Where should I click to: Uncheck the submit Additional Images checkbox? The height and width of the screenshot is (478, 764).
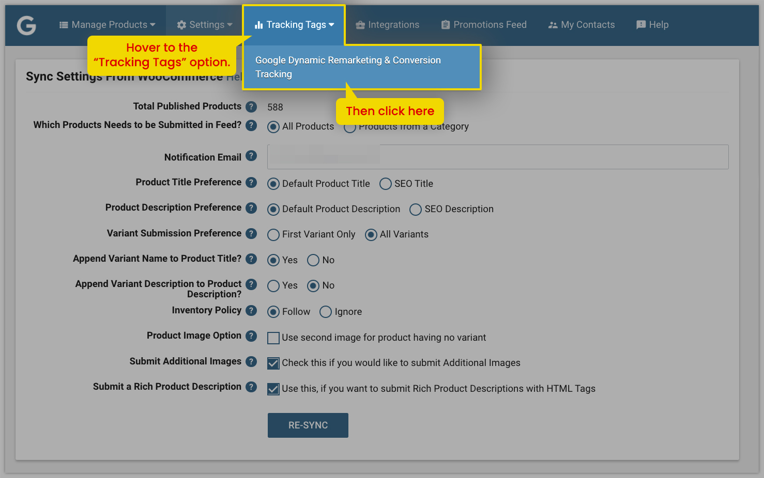(273, 363)
